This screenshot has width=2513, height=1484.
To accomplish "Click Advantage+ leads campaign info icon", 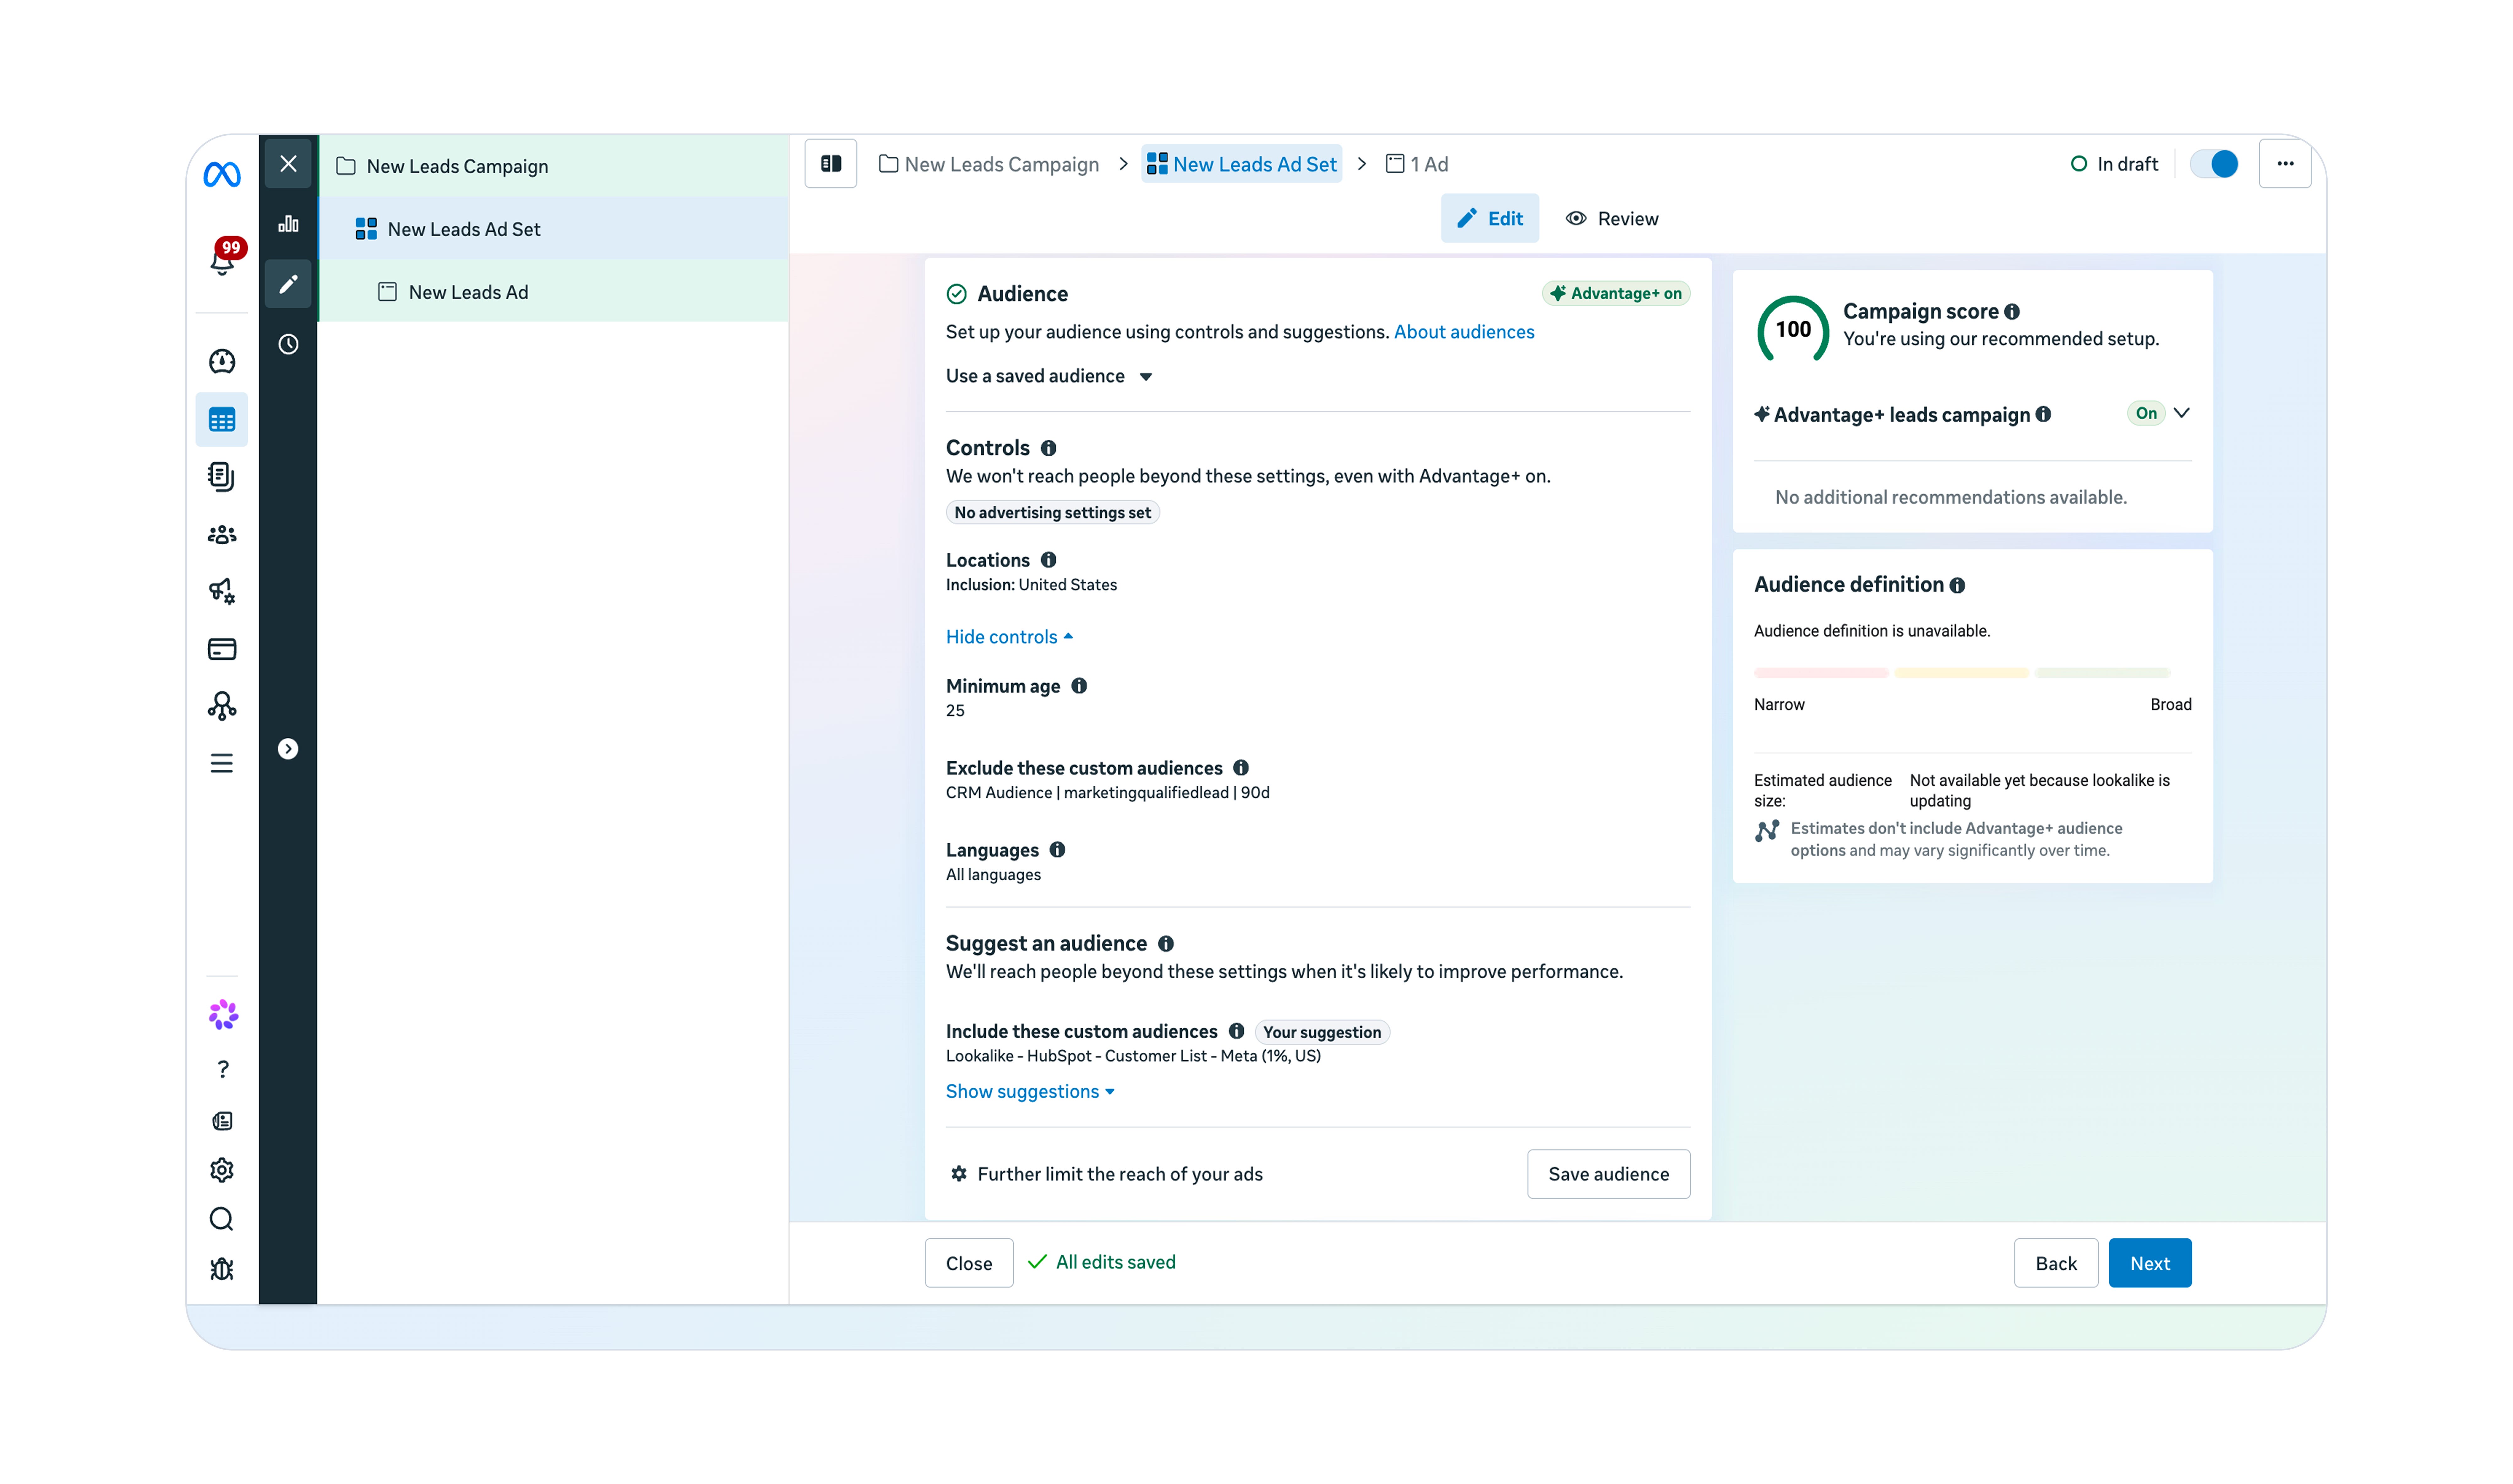I will click(2043, 414).
